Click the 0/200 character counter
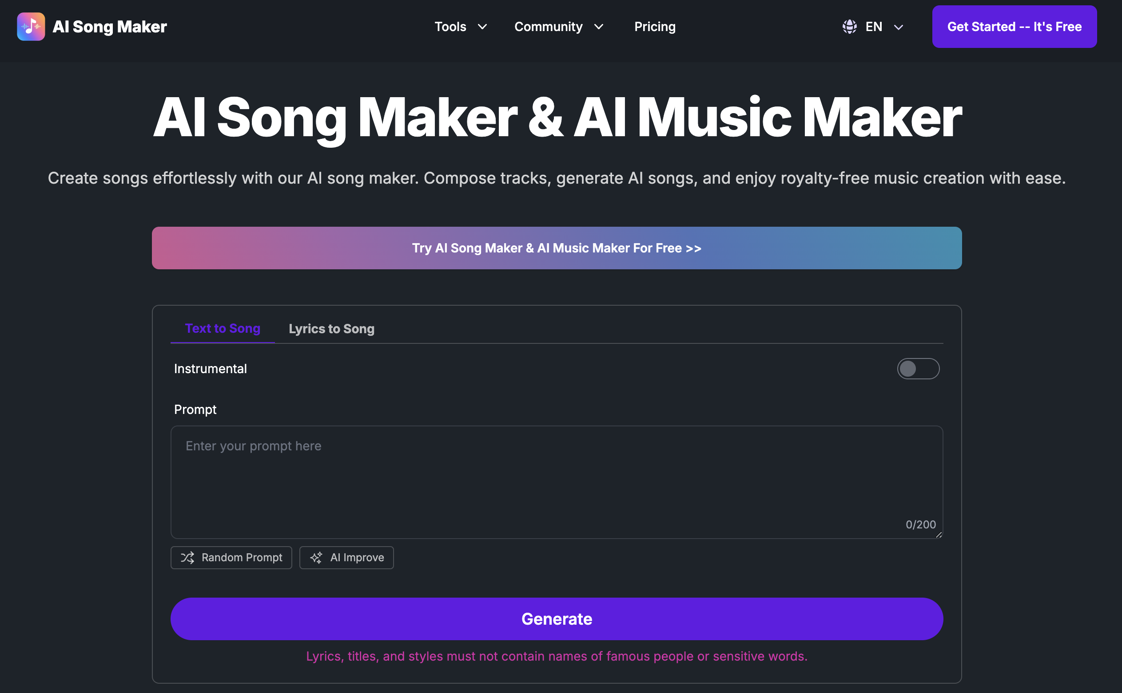 pyautogui.click(x=920, y=524)
